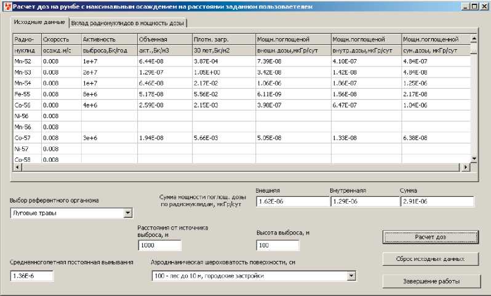Viewport: 491px width, 296px height.
Task: Expand the aerodynamic surface roughness dropdown
Action: [x=351, y=276]
